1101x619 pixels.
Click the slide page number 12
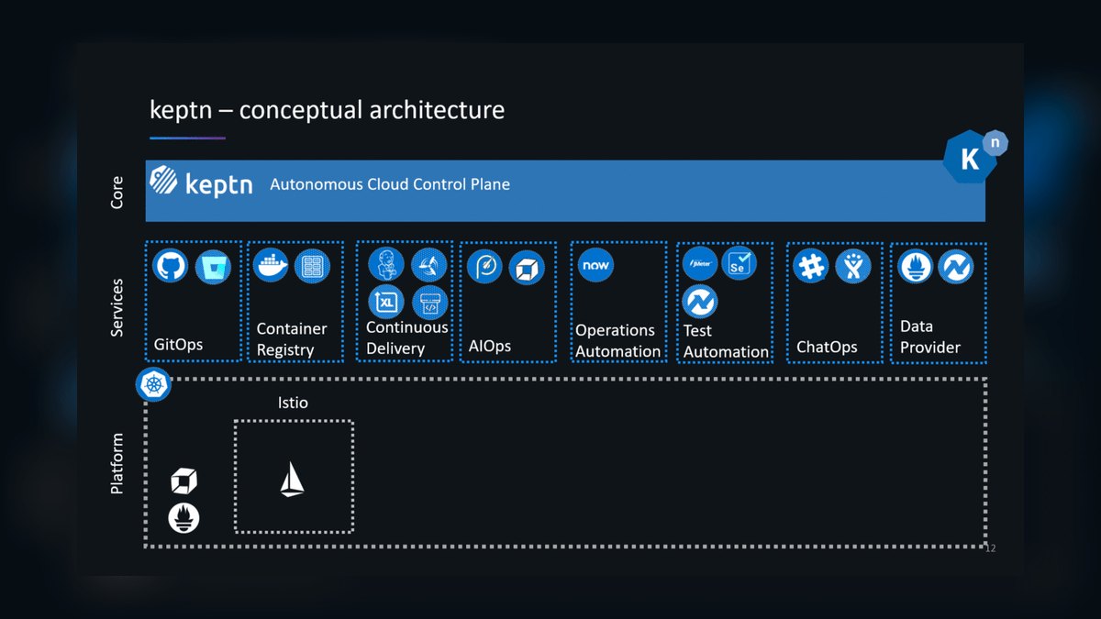click(990, 548)
